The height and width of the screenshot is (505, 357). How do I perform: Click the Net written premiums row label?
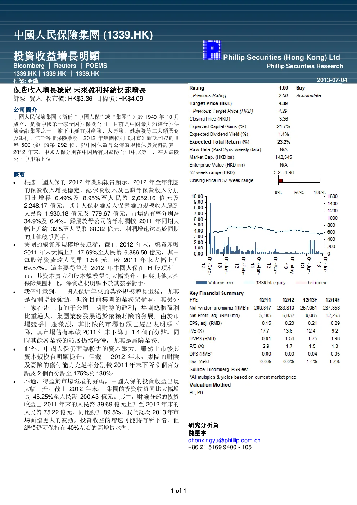[219, 308]
